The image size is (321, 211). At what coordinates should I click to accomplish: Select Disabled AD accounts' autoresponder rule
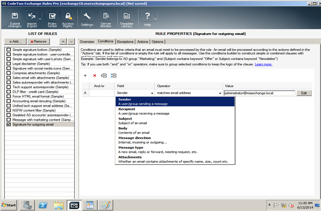click(43, 115)
